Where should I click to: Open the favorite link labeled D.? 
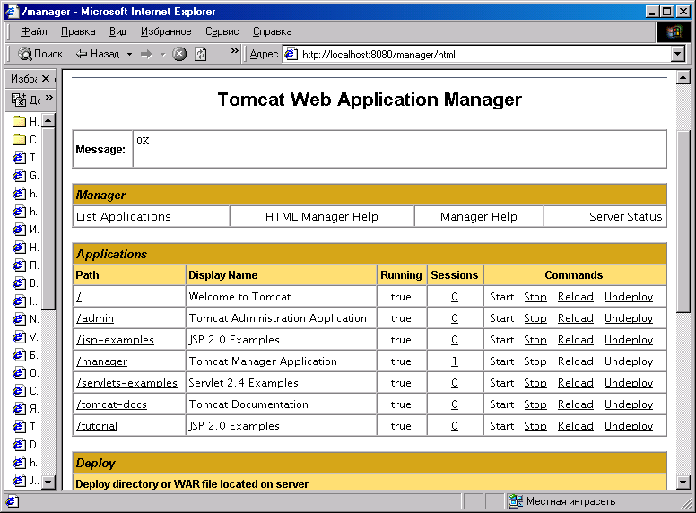[x=26, y=445]
